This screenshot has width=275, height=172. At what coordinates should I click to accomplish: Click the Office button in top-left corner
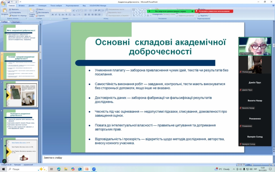click(3, 2)
